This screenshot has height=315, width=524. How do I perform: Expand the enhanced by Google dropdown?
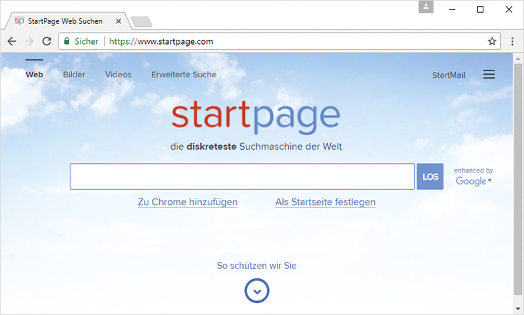click(473, 176)
